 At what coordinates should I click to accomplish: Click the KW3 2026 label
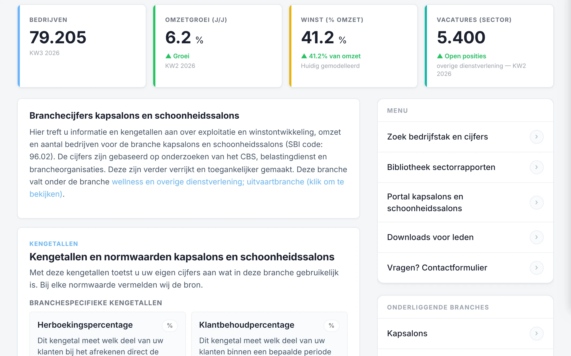(44, 53)
